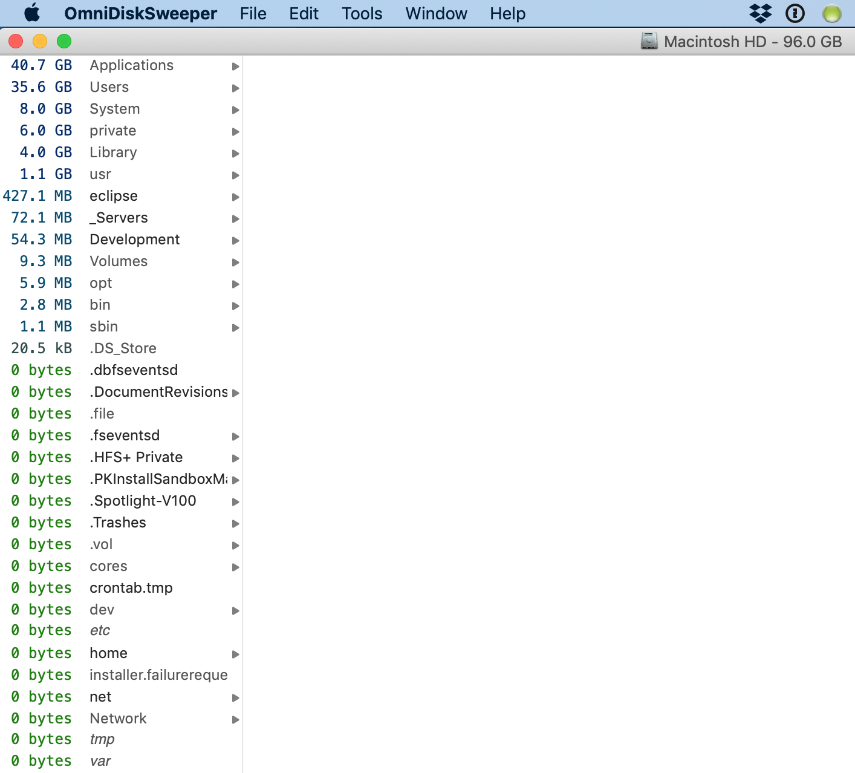Viewport: 855px width, 773px height.
Task: Expand the Users folder arrow
Action: [236, 88]
